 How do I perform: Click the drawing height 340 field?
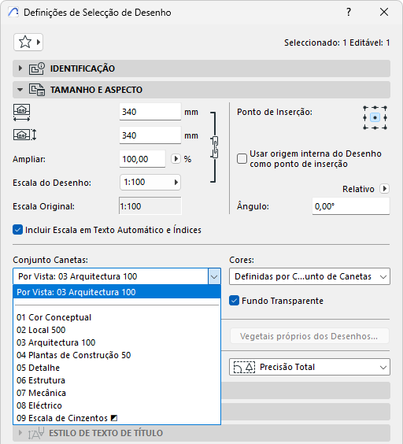(150, 135)
